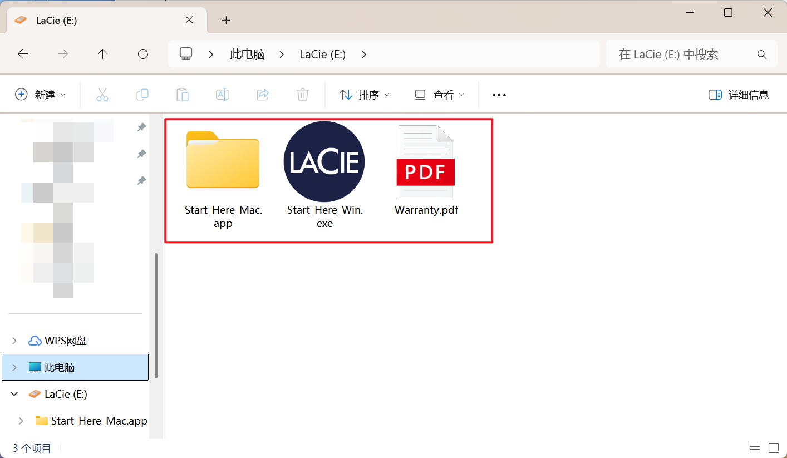
Task: Maximize the Explorer window
Action: click(x=728, y=13)
